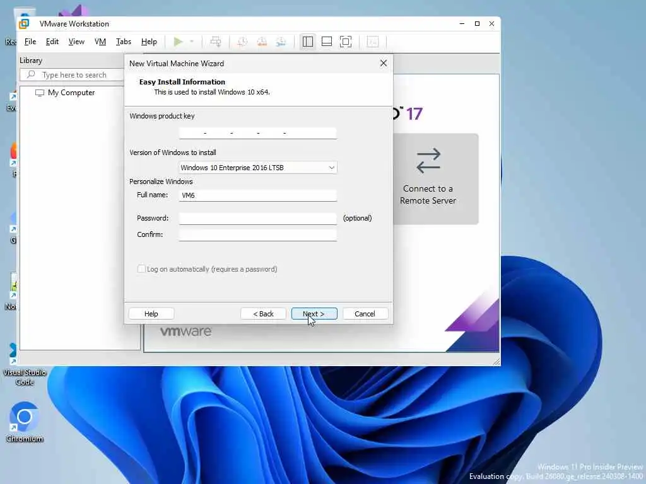The image size is (646, 484).
Task: Click the Connect to a Remote Server tile
Action: pyautogui.click(x=435, y=178)
